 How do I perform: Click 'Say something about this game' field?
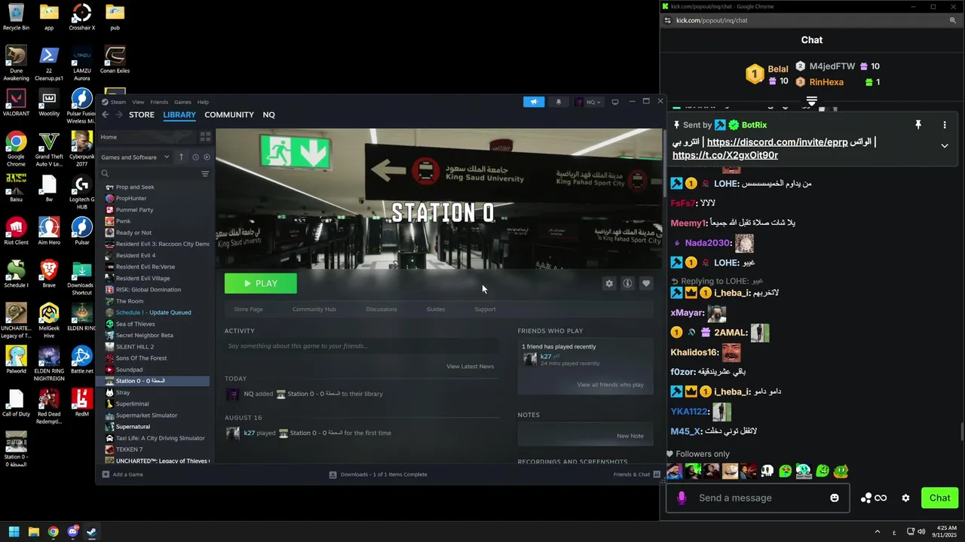[x=362, y=346]
